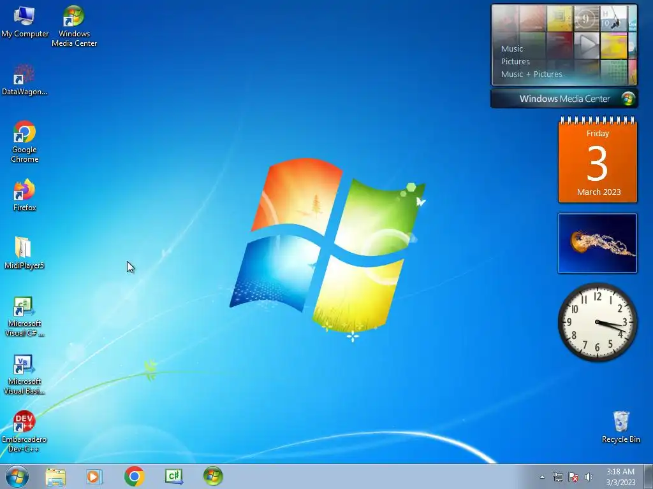Select the DataWagon desktop shortcut
The height and width of the screenshot is (489, 653).
tap(24, 80)
